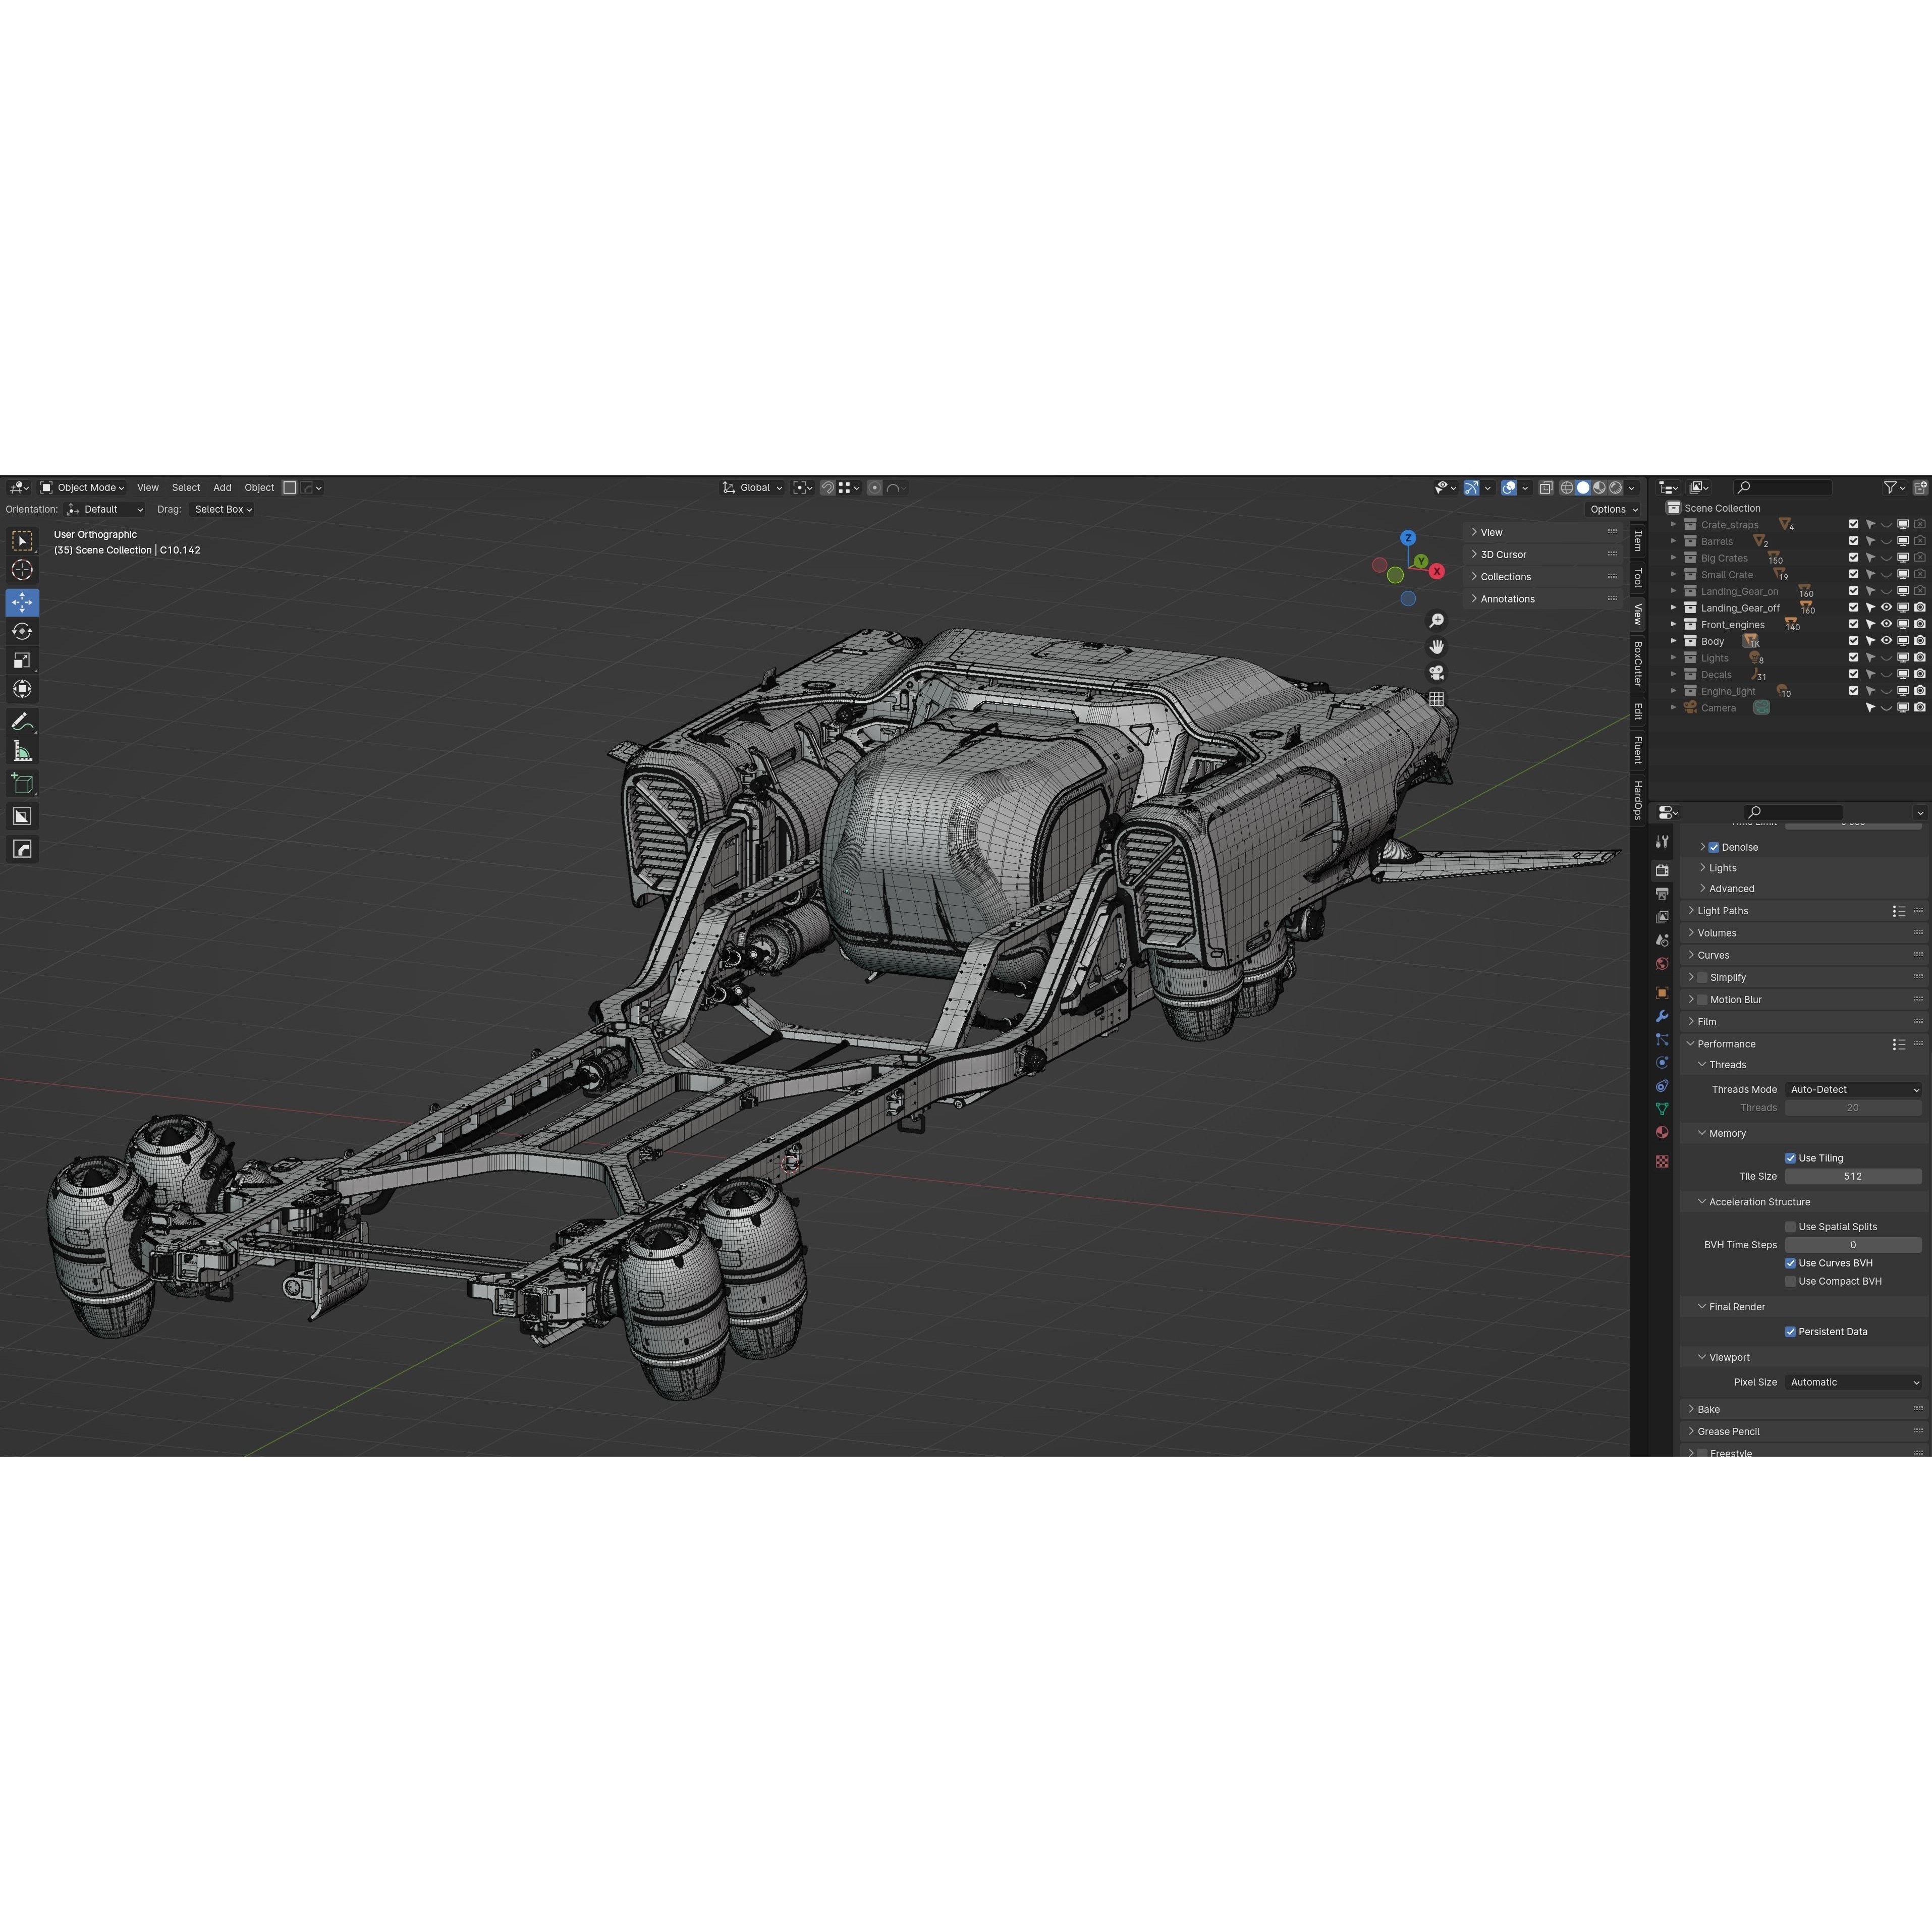Viewport: 1932px width, 1932px height.
Task: Hide the Body collection in renders
Action: [x=1919, y=641]
